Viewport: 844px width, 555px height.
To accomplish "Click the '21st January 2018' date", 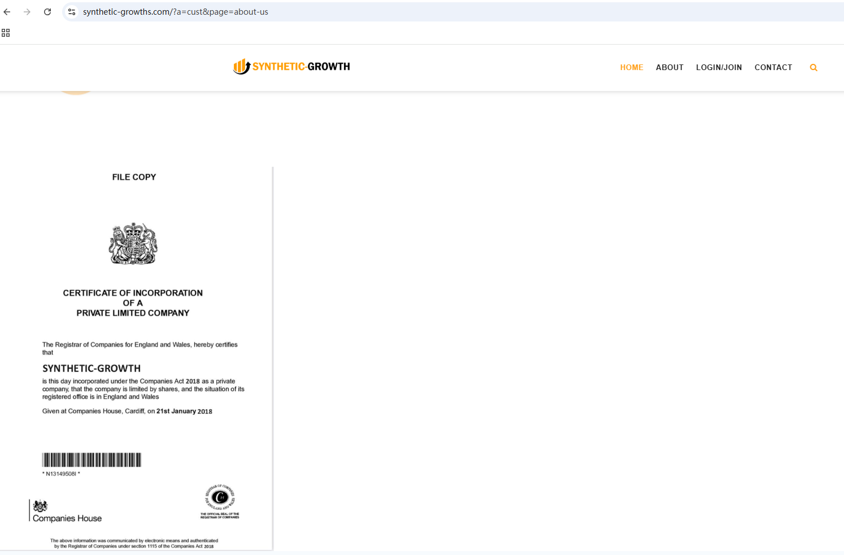I will coord(184,411).
